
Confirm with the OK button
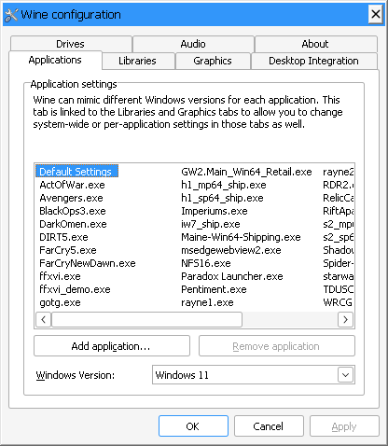193,426
